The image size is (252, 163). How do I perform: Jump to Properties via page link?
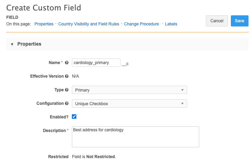pyautogui.click(x=44, y=24)
